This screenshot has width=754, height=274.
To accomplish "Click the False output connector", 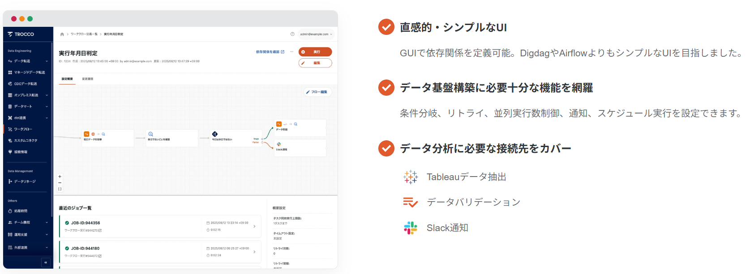I will pyautogui.click(x=262, y=142).
